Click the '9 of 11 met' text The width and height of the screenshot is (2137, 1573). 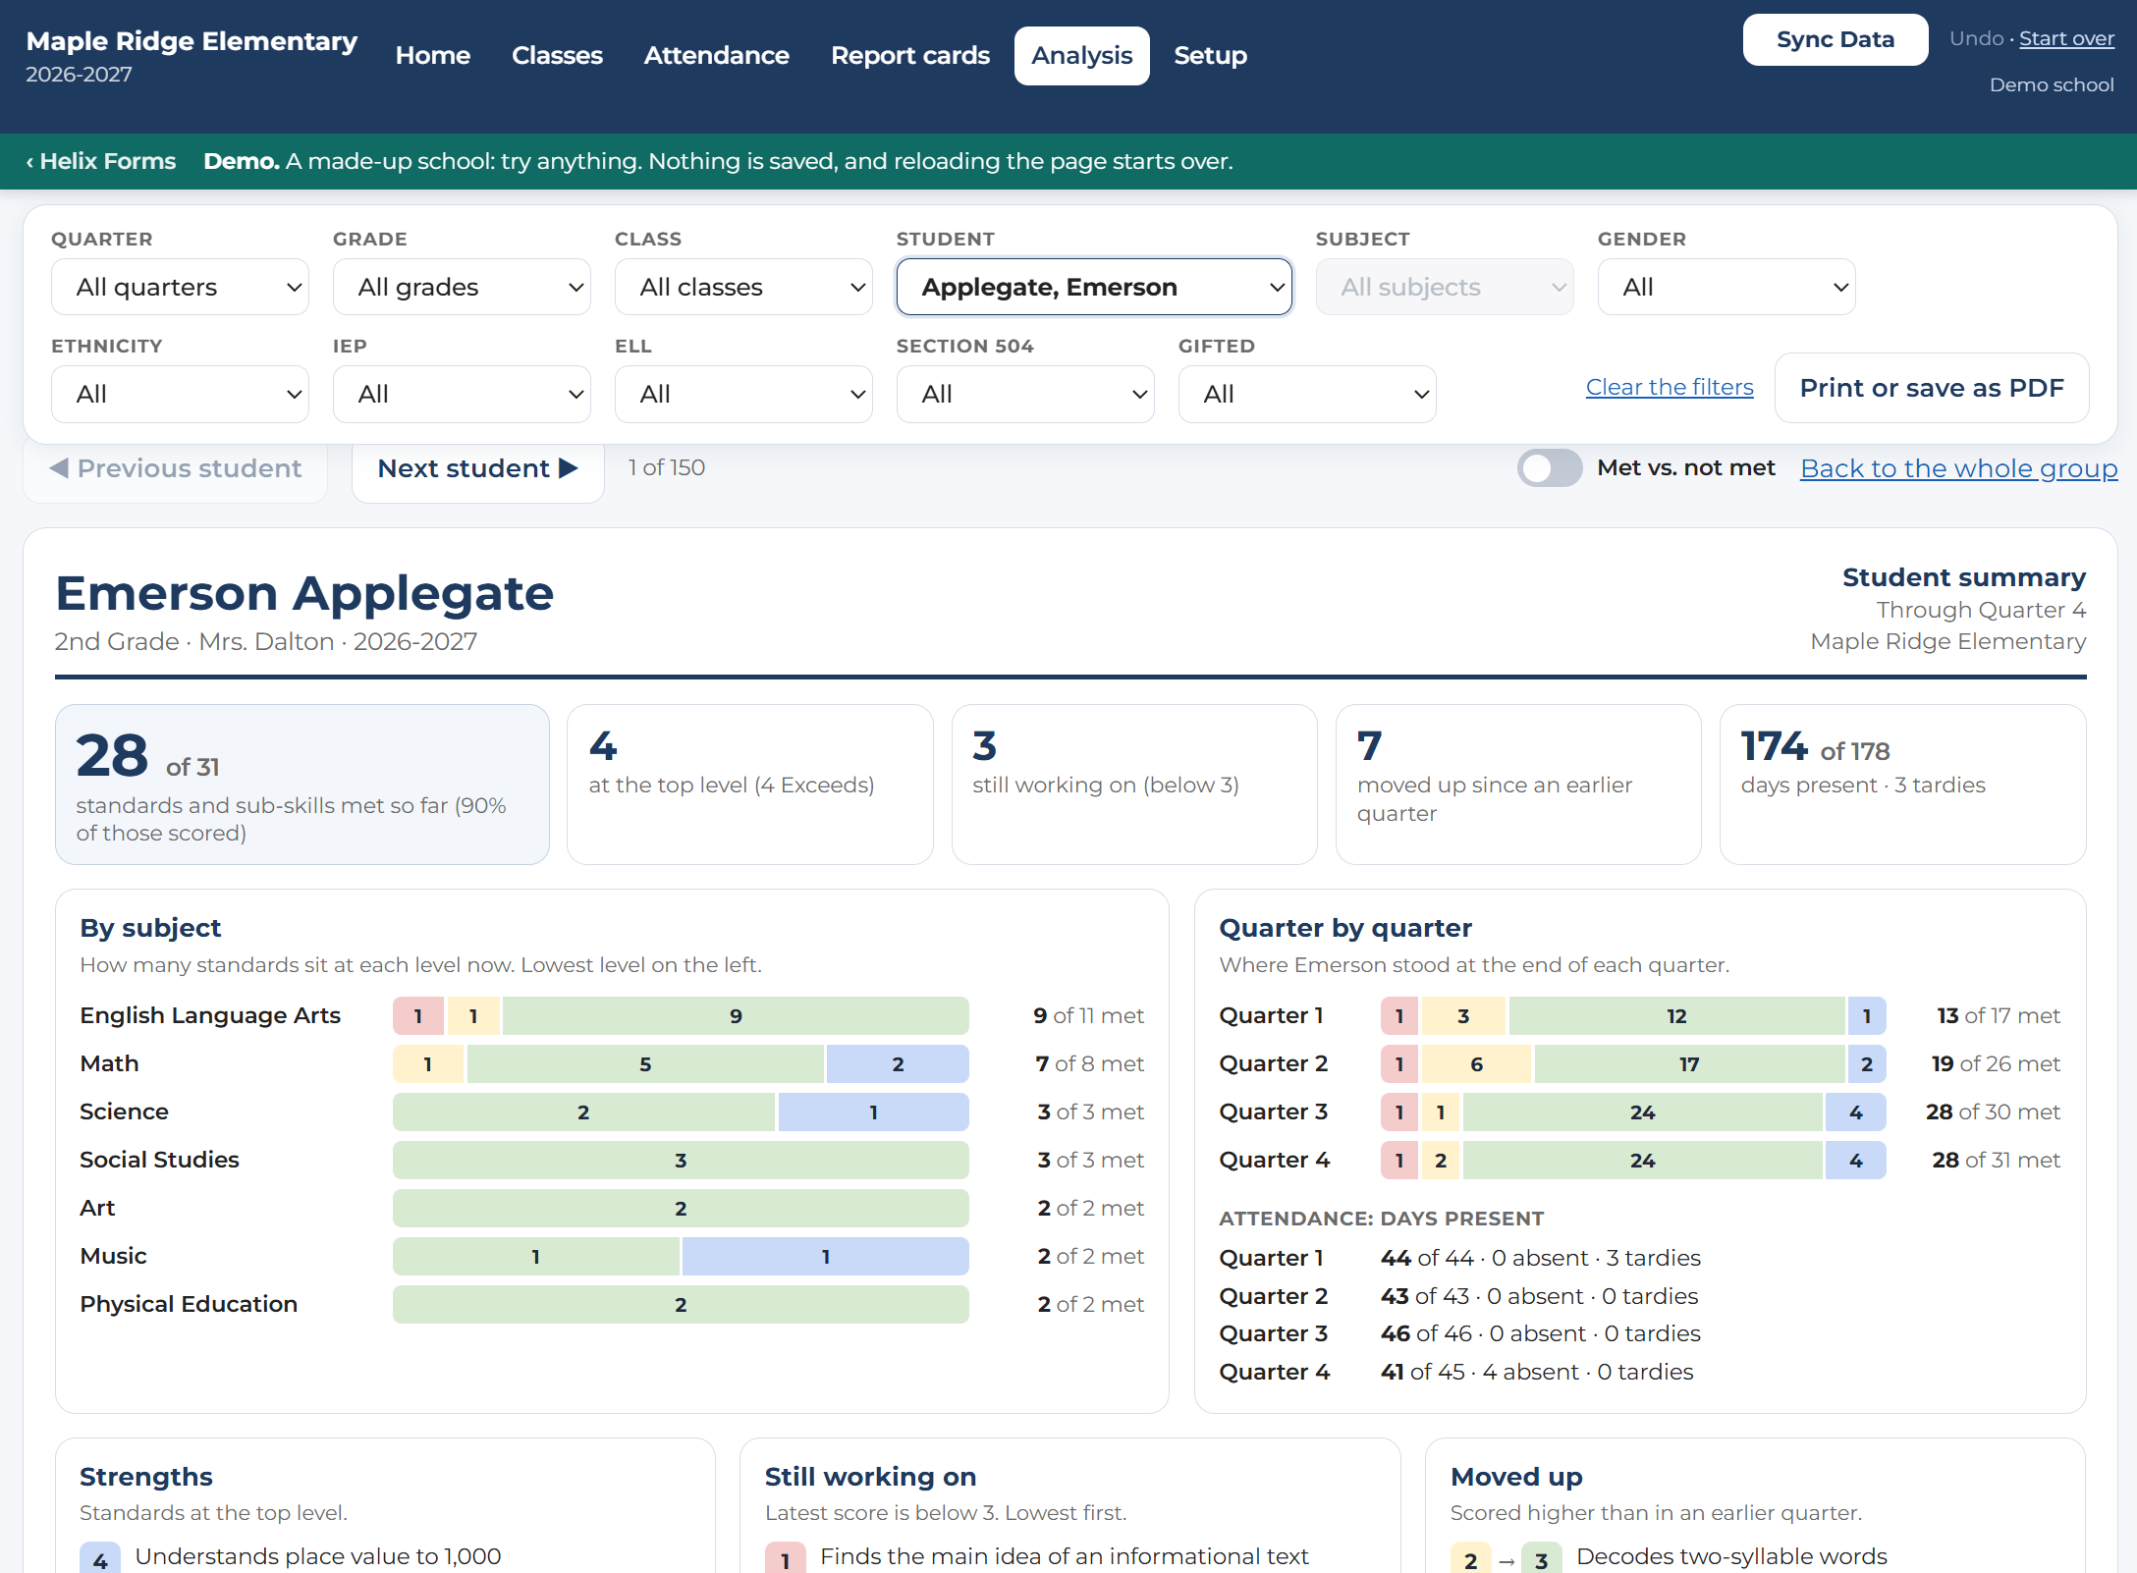(x=1088, y=1016)
